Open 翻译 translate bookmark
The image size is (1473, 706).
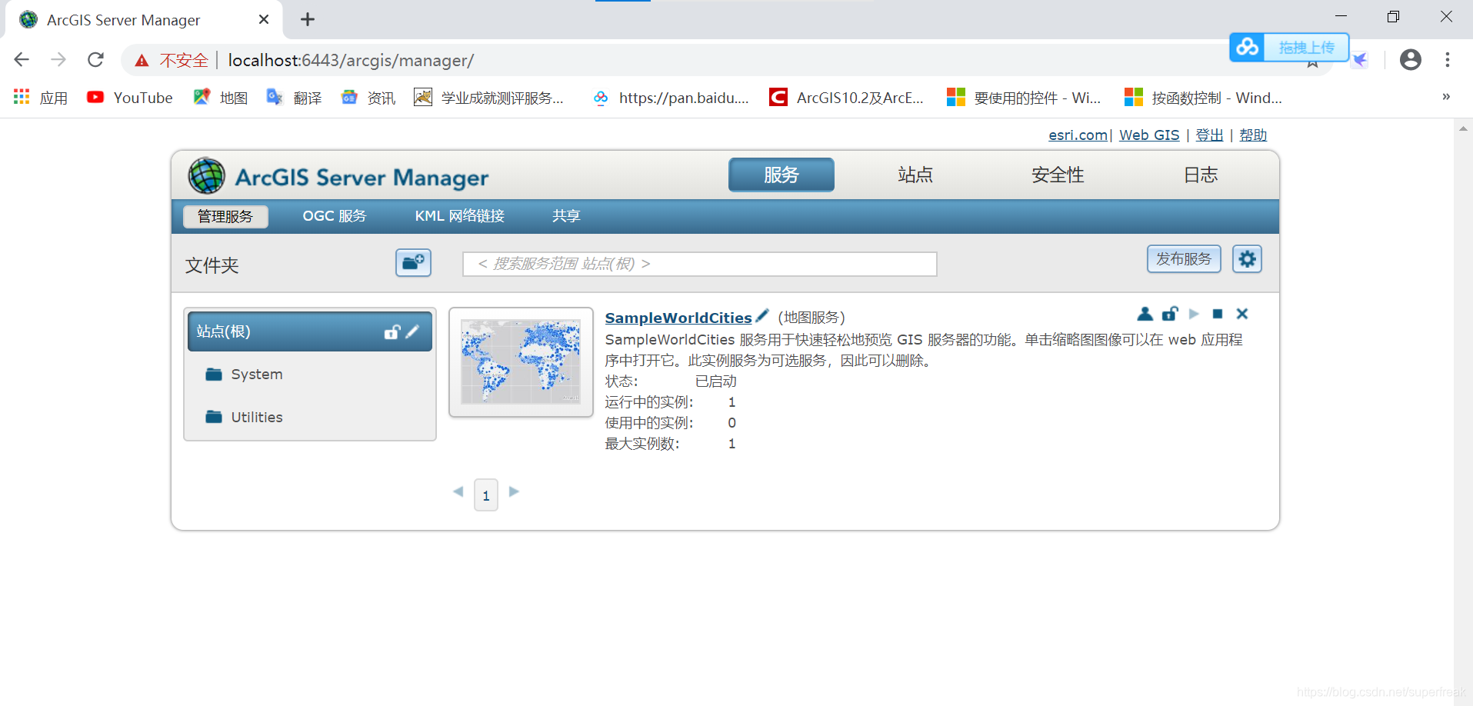click(295, 98)
